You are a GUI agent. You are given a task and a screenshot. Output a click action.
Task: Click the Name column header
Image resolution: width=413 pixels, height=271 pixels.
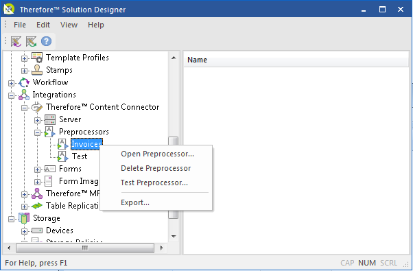pyautogui.click(x=296, y=60)
